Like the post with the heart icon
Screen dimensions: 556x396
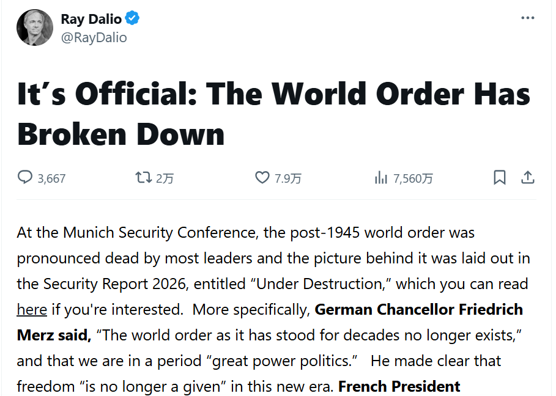pyautogui.click(x=262, y=178)
